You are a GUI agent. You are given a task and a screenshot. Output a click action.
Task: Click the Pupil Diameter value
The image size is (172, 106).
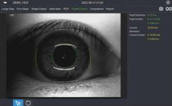coord(151,15)
